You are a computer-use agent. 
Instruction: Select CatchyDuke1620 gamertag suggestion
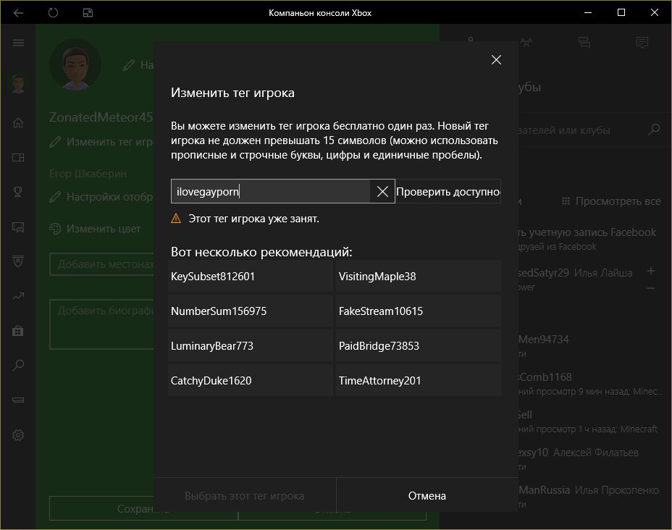click(x=251, y=380)
